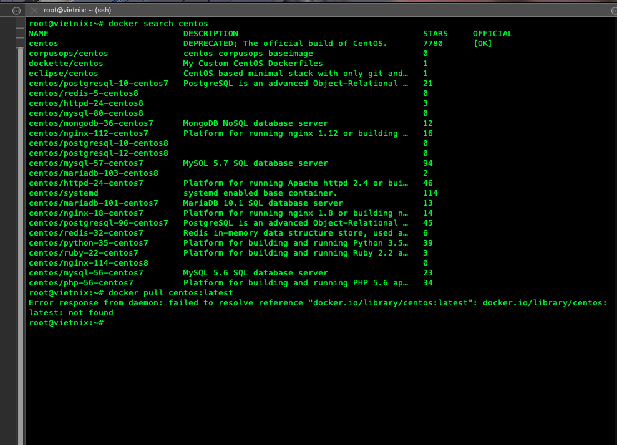Click 'MariaDB 10.1 SQL database server' description
The height and width of the screenshot is (445, 617).
[x=263, y=203]
